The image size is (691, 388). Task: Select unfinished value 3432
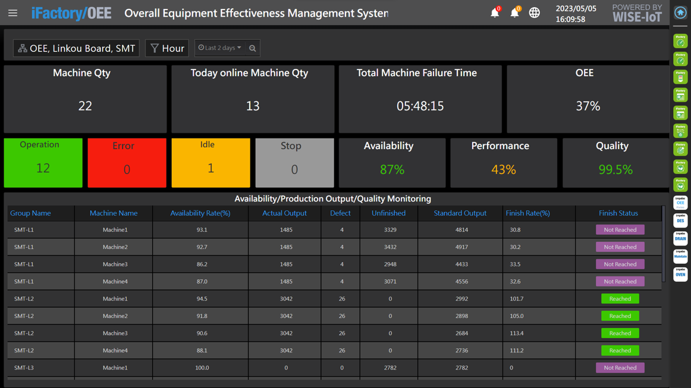[390, 247]
